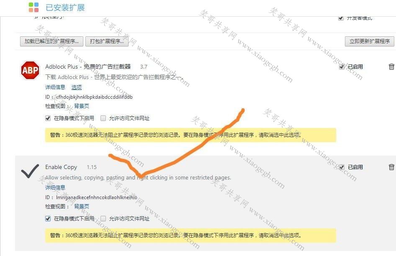This screenshot has width=396, height=256.
Task: Click the colorful extensions grid icon
Action: (x=33, y=7)
